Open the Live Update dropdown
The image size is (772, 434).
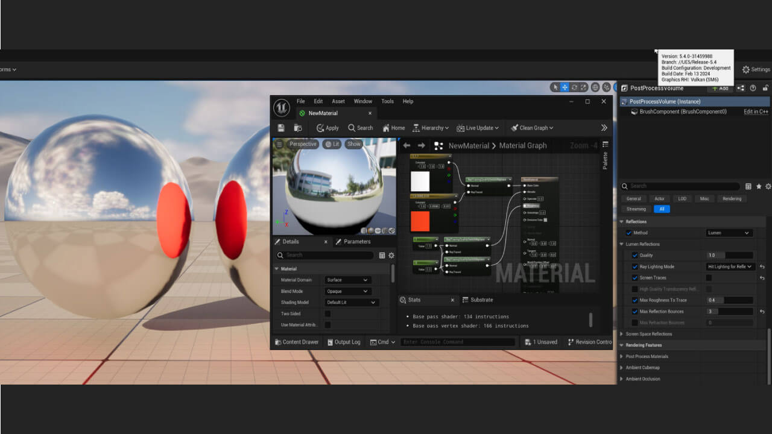click(x=479, y=128)
